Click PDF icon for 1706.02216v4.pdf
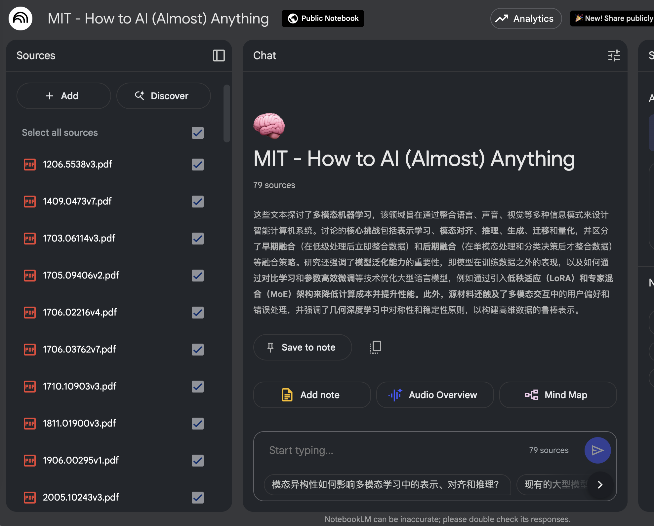 point(30,312)
